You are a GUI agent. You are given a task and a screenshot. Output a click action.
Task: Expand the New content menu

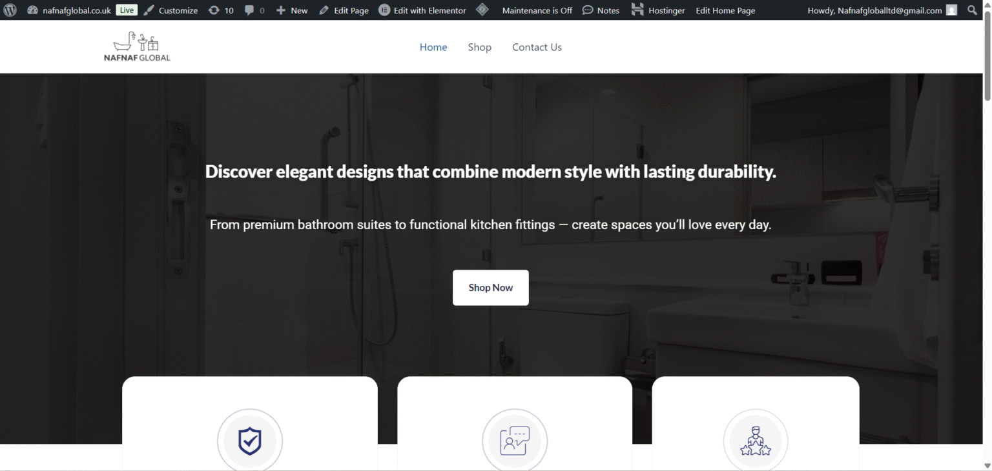292,10
